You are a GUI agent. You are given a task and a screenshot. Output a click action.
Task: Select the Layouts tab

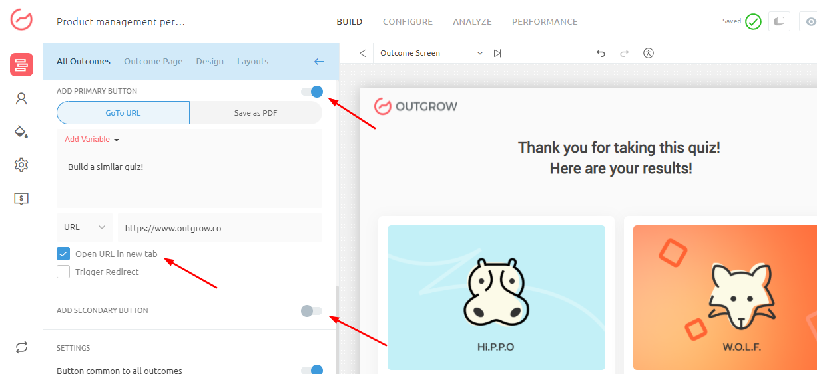[x=253, y=61]
